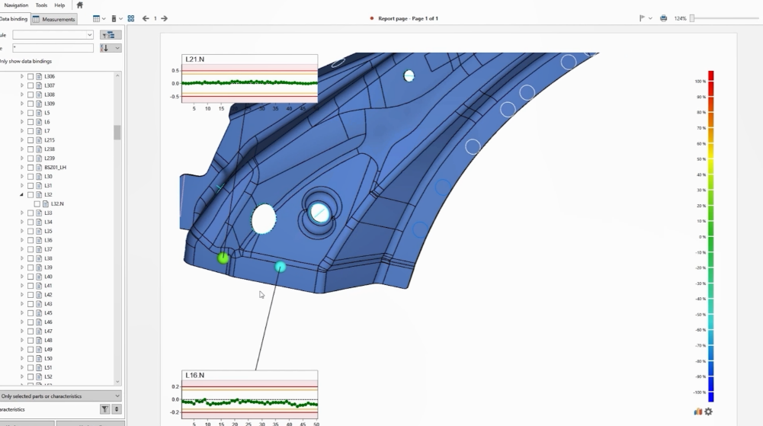Click the zoom slider handle
Screen dimensions: 763x426
click(x=692, y=18)
